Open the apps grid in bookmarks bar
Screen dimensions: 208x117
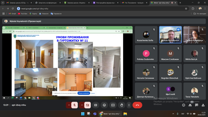[x=4, y=14]
